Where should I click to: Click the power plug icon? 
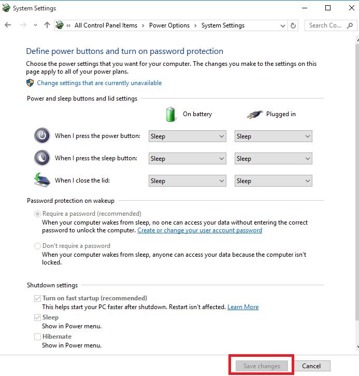pyautogui.click(x=255, y=115)
